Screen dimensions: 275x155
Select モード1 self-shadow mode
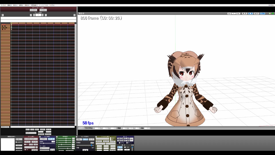coord(85,139)
